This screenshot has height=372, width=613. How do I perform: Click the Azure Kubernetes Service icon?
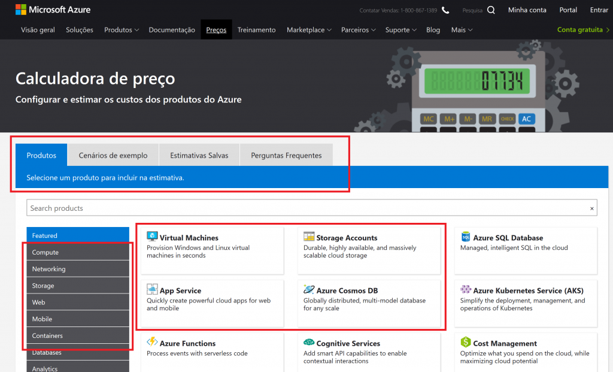click(466, 290)
